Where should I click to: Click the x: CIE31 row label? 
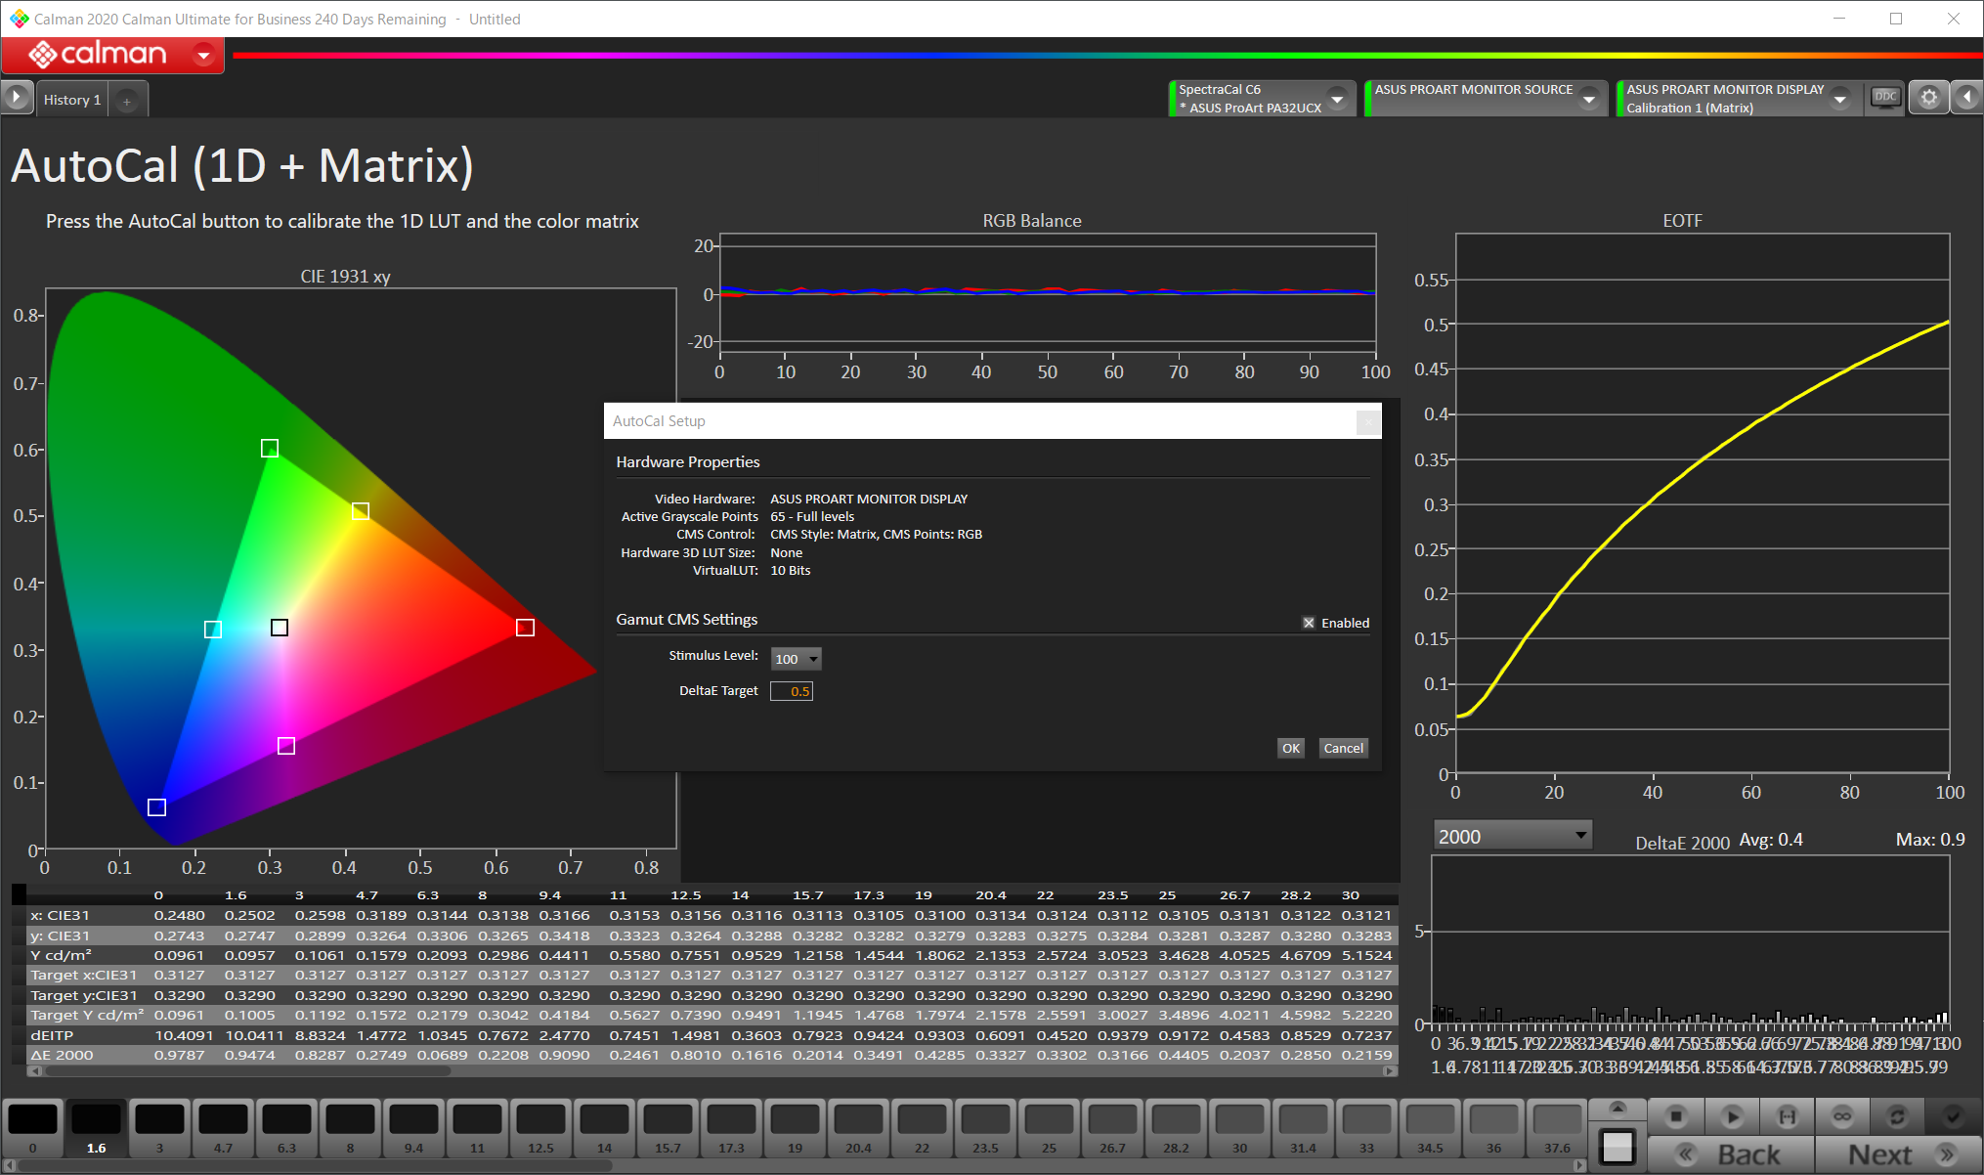pos(60,916)
